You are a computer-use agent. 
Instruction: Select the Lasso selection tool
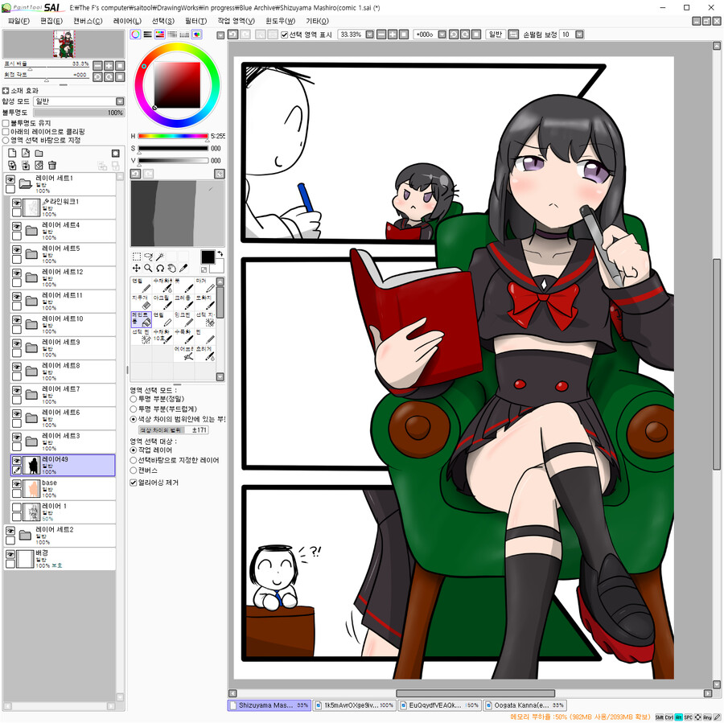click(x=149, y=257)
